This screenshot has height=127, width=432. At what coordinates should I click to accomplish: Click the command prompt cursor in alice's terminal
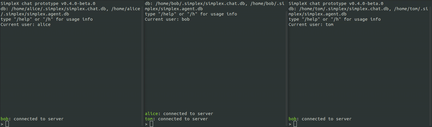click(7, 124)
